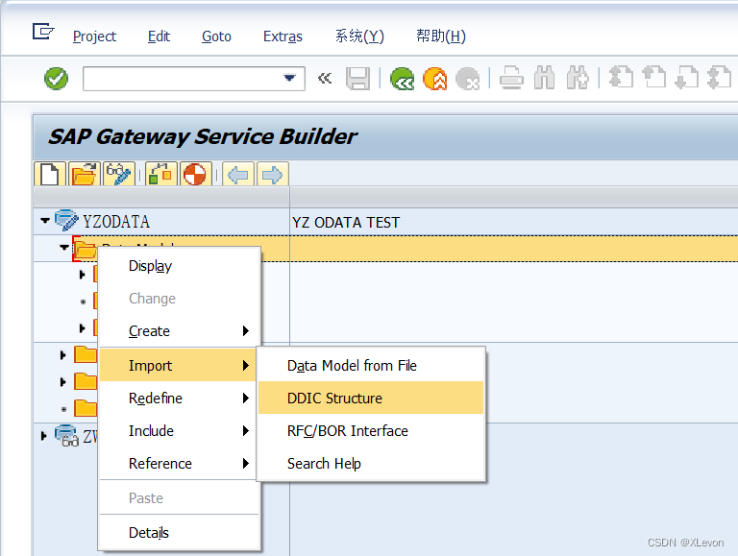Click the green checkmark Enter icon
The image size is (738, 556).
[56, 78]
